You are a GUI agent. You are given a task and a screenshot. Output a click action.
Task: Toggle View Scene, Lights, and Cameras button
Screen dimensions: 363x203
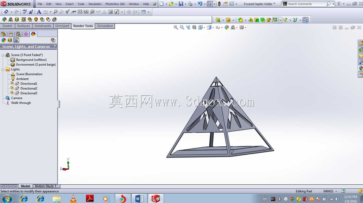pyautogui.click(x=16, y=40)
